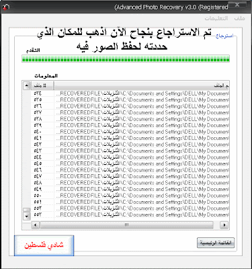Viewport: 252px width, 269px height.
Task: Click the file list scroll-up arrow
Action: pos(27,85)
